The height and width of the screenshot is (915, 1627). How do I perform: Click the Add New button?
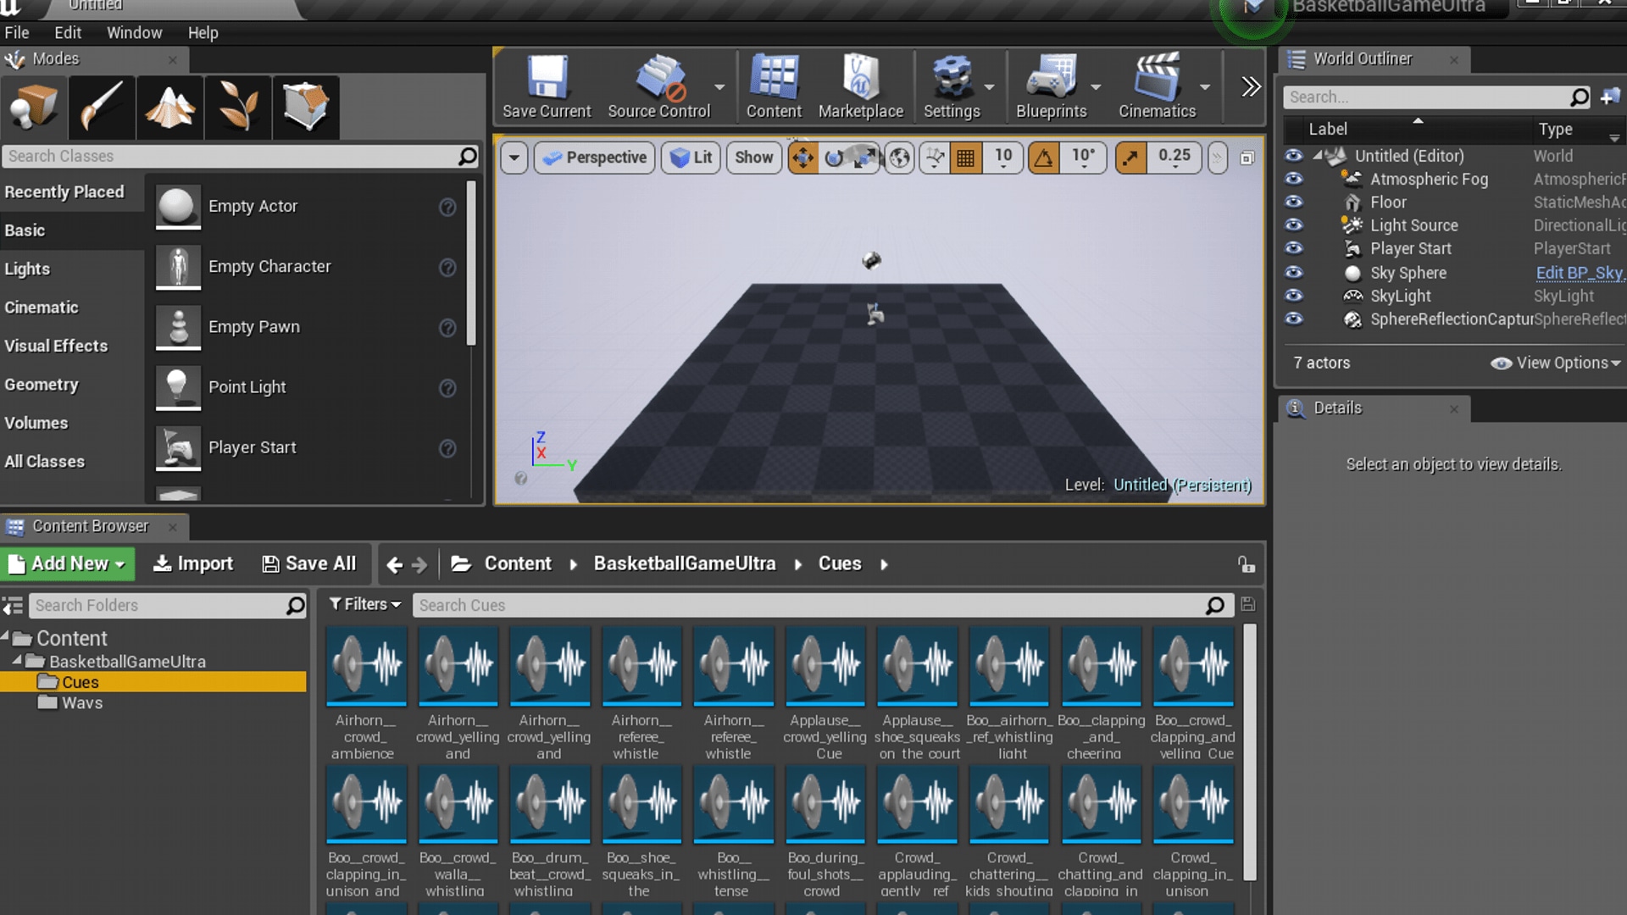[68, 564]
